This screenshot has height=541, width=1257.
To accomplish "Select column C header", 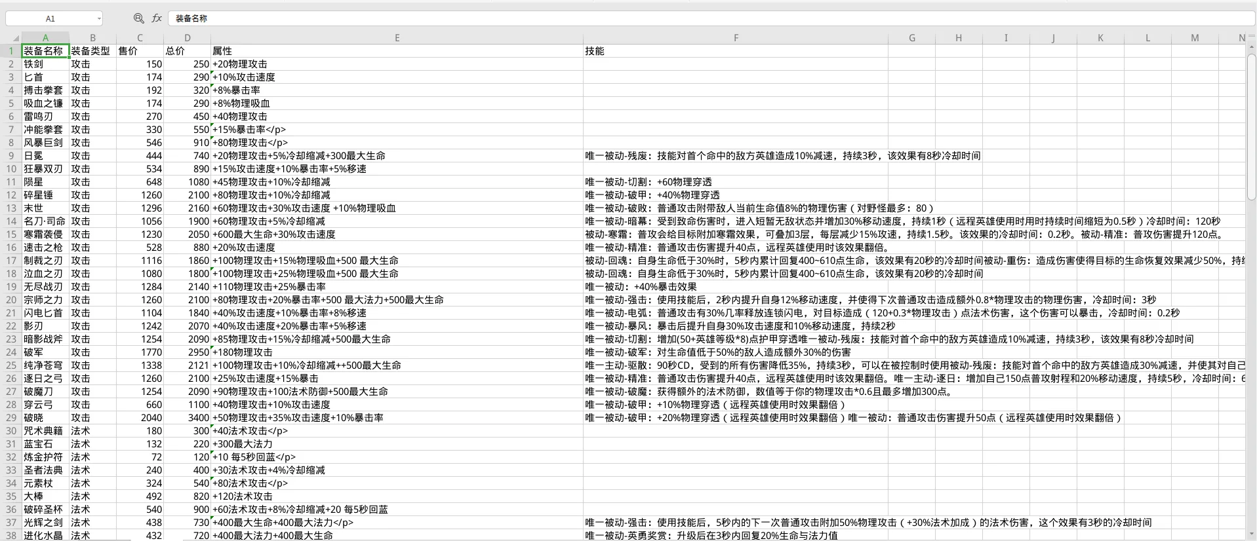I will pos(140,38).
